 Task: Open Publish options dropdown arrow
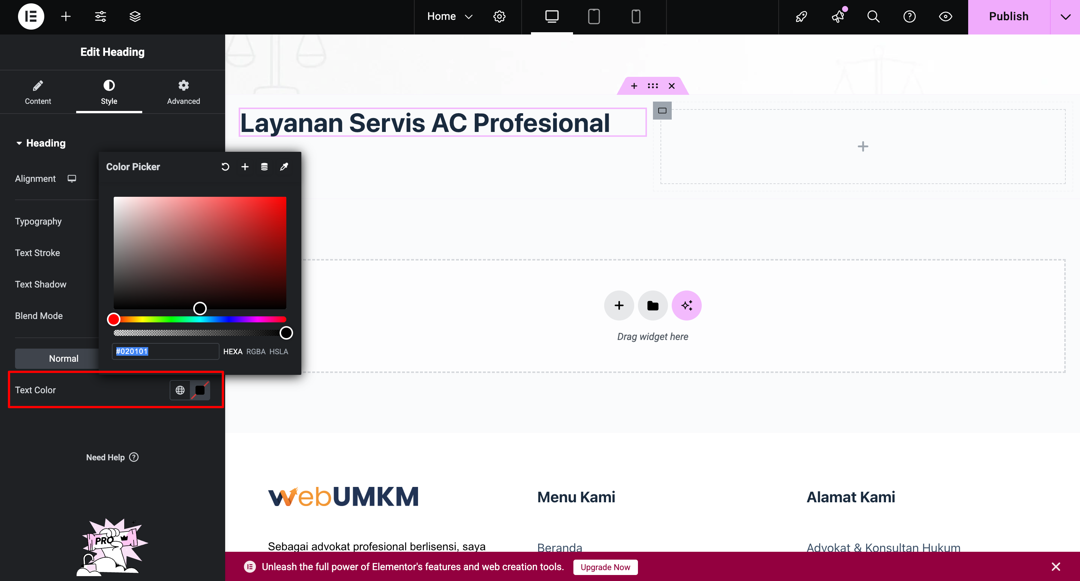click(x=1065, y=16)
